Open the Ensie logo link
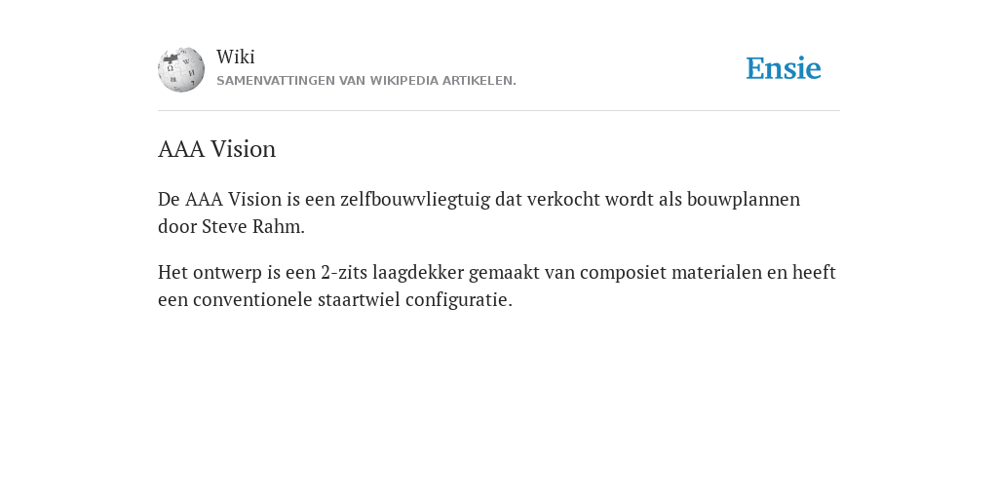This screenshot has width=998, height=499. (784, 68)
